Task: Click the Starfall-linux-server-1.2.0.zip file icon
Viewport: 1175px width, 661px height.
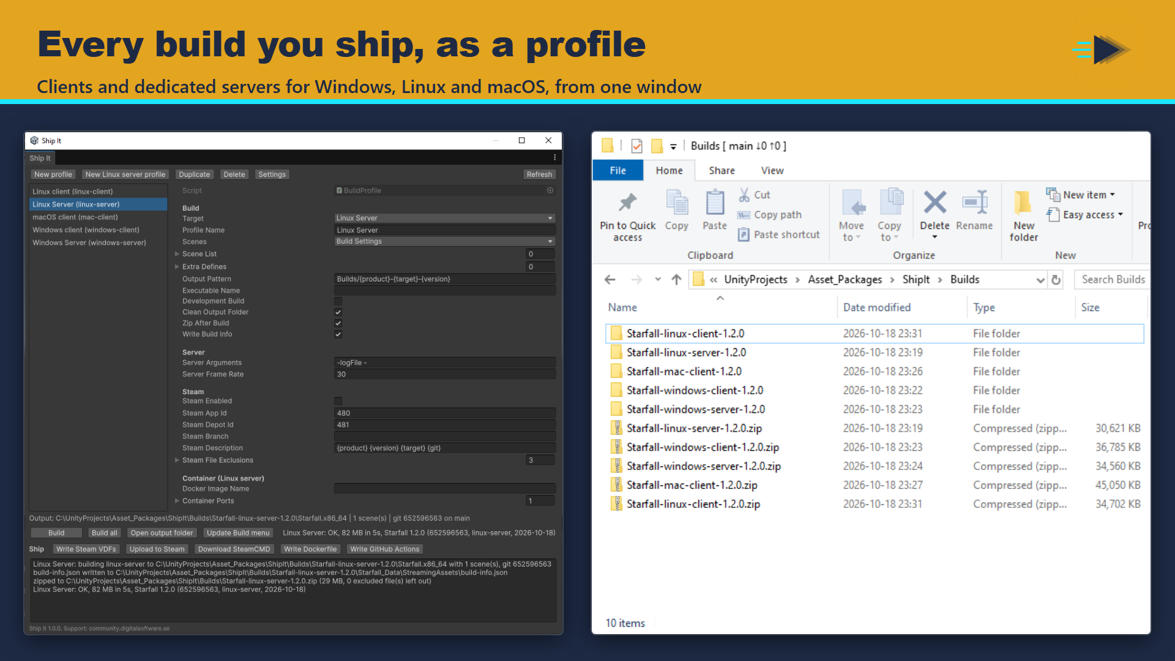Action: [616, 428]
